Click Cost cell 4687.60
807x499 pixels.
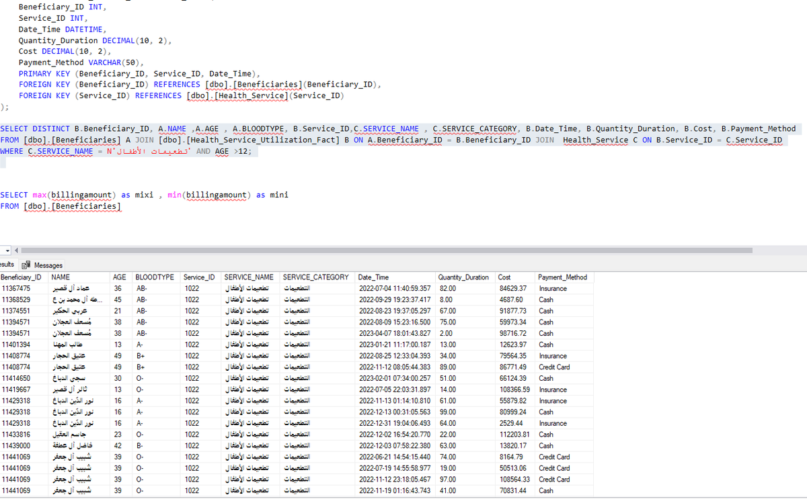(x=516, y=300)
